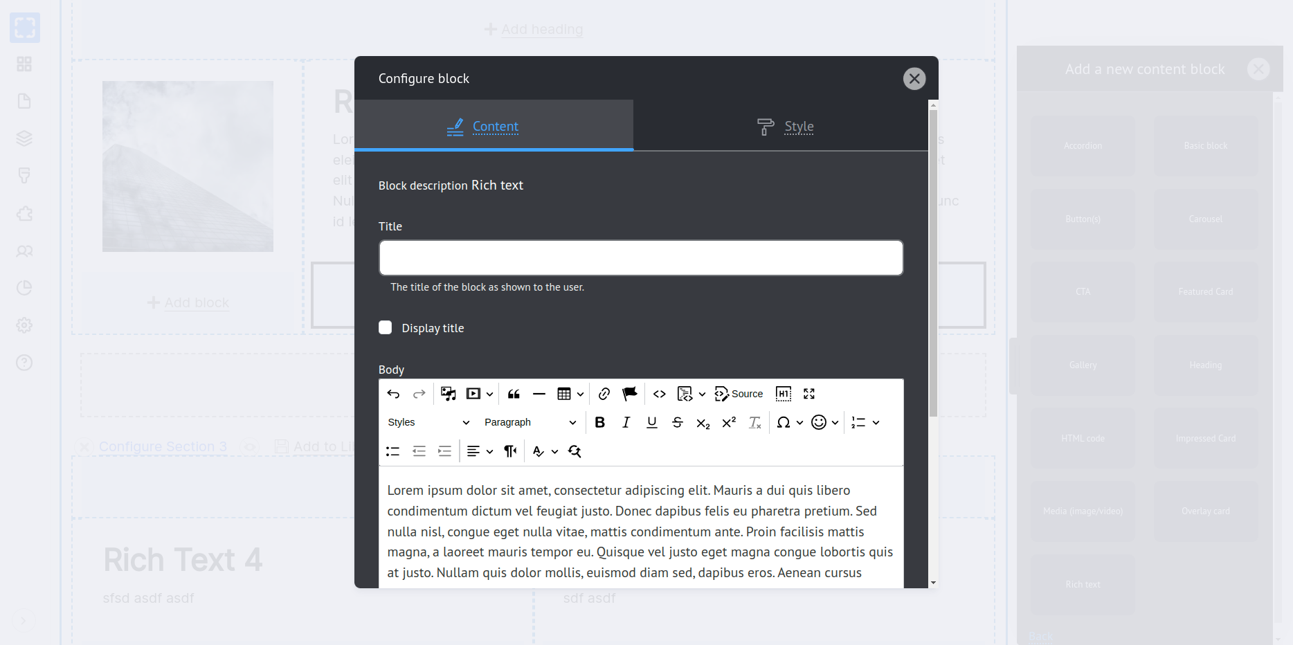Screen dimensions: 1293x645
Task: Insert a block quote
Action: [x=514, y=394]
